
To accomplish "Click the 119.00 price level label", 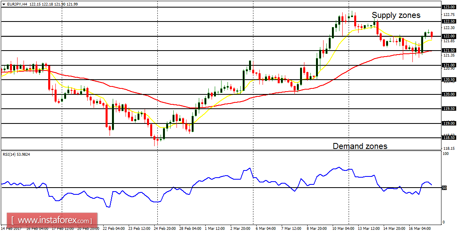I will point(449,123).
